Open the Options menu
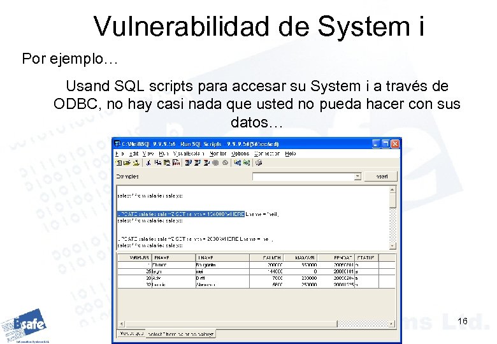 (x=240, y=154)
